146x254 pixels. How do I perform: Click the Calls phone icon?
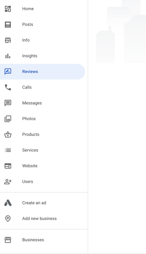pyautogui.click(x=8, y=87)
